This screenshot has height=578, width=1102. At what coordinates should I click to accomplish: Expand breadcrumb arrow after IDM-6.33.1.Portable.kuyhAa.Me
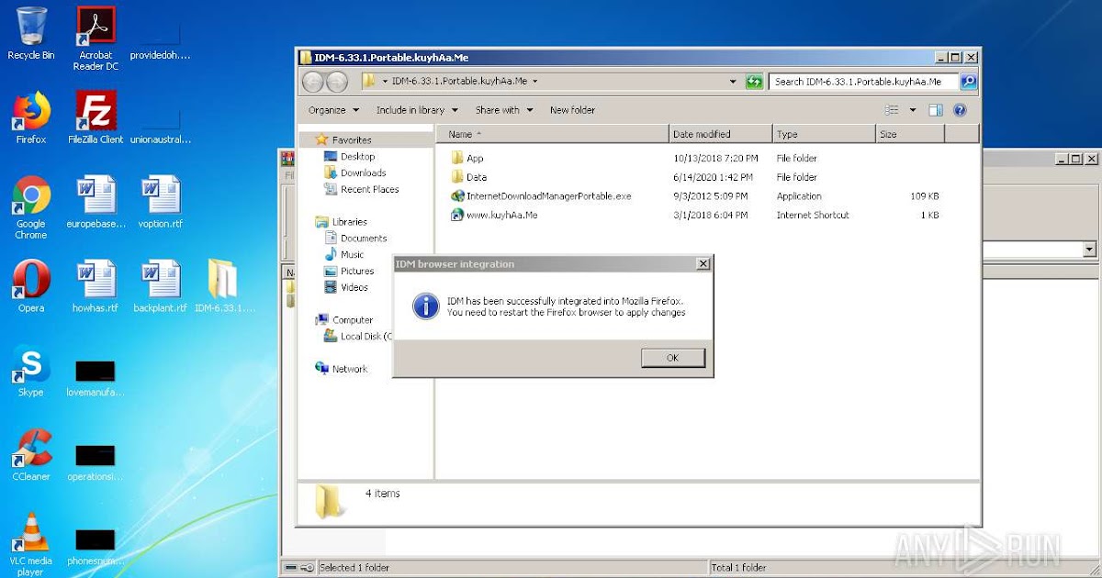(x=535, y=82)
